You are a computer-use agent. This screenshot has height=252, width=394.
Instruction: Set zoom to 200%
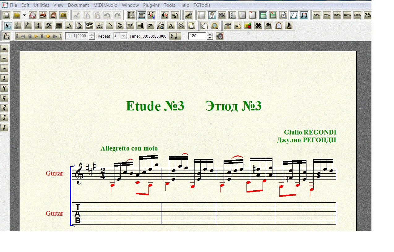tap(347, 15)
